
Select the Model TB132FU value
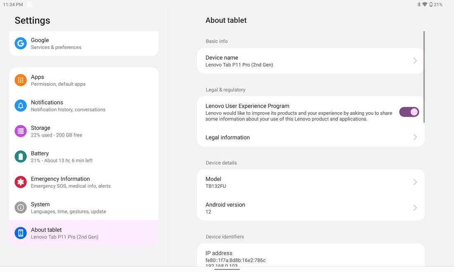pos(216,186)
